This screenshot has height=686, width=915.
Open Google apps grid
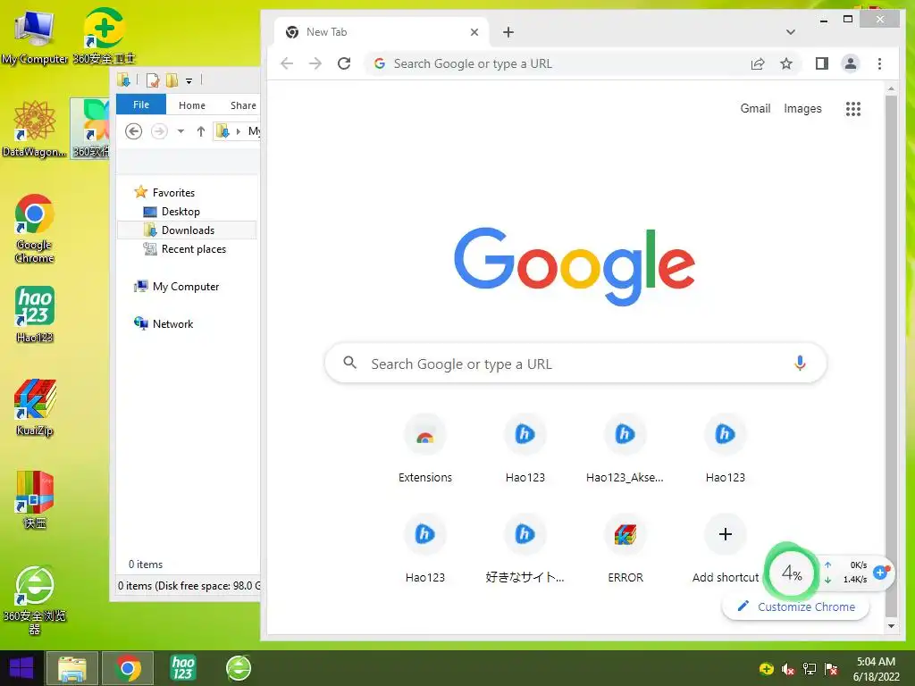coord(853,108)
